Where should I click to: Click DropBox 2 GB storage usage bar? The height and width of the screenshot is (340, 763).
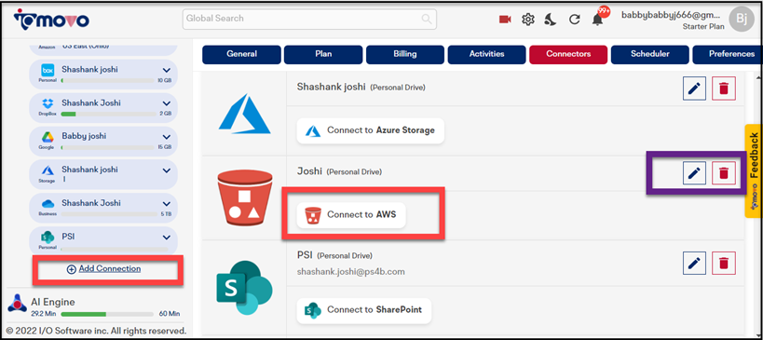click(x=108, y=114)
